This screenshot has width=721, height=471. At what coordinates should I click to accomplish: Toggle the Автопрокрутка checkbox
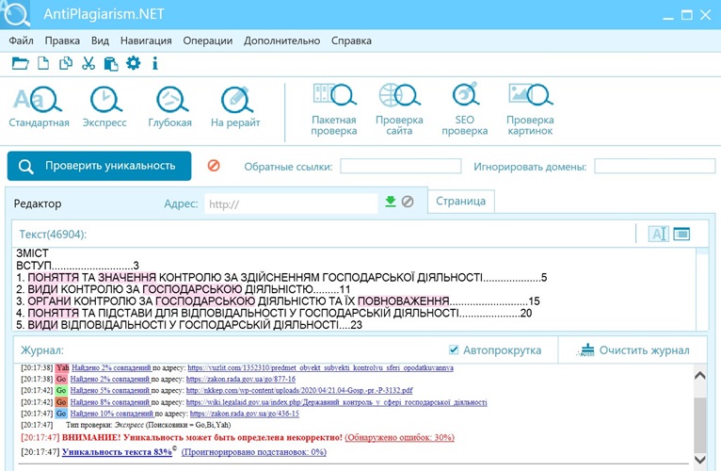[454, 349]
